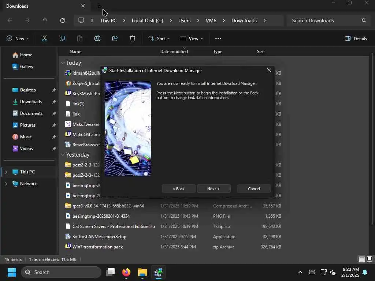Switch to details list view icon

(x=361, y=259)
